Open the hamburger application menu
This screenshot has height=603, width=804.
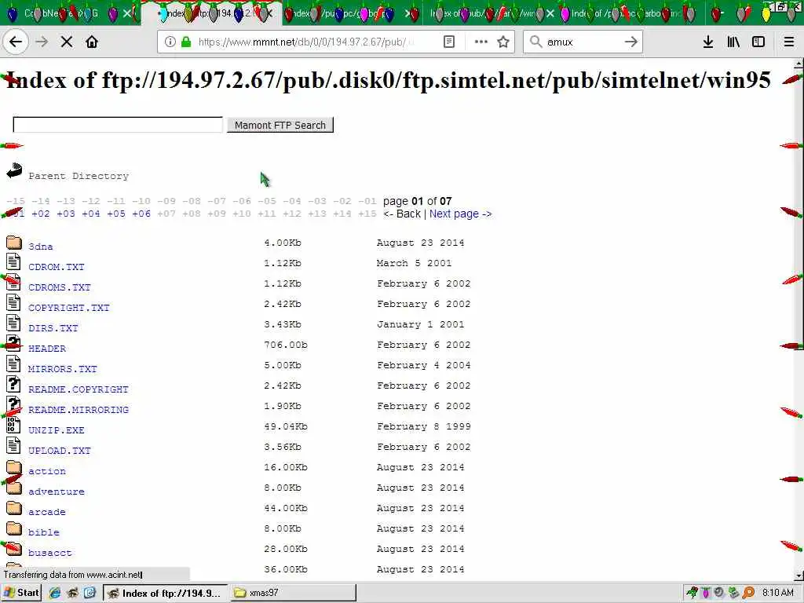point(789,42)
